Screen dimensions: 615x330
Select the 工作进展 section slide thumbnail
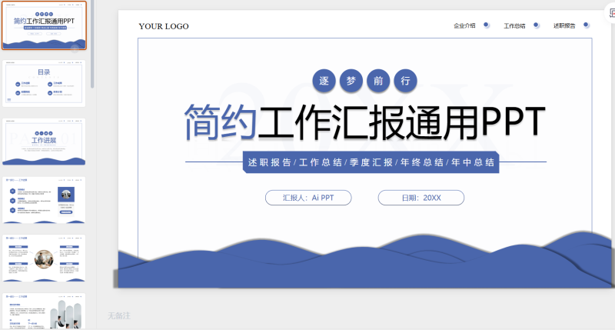tap(44, 142)
